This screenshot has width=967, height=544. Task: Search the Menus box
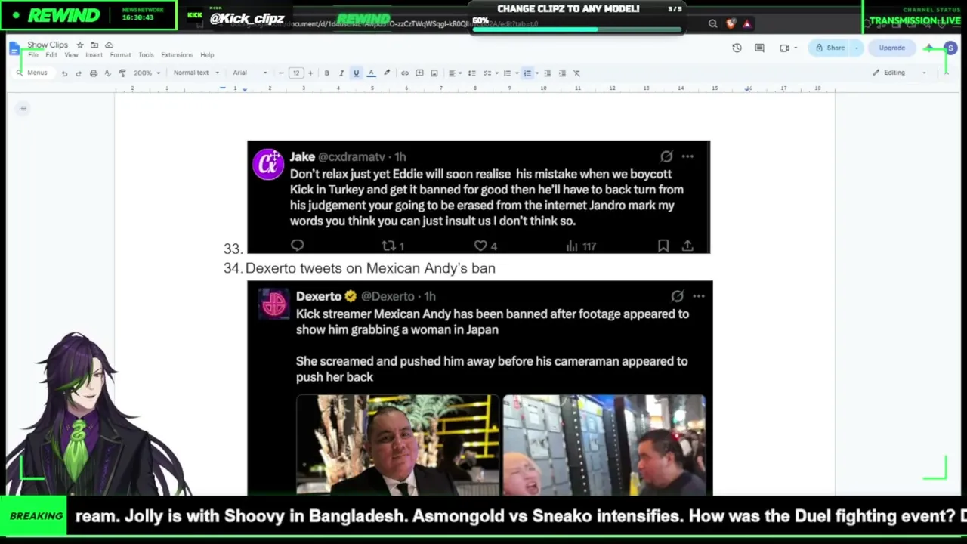(32, 73)
